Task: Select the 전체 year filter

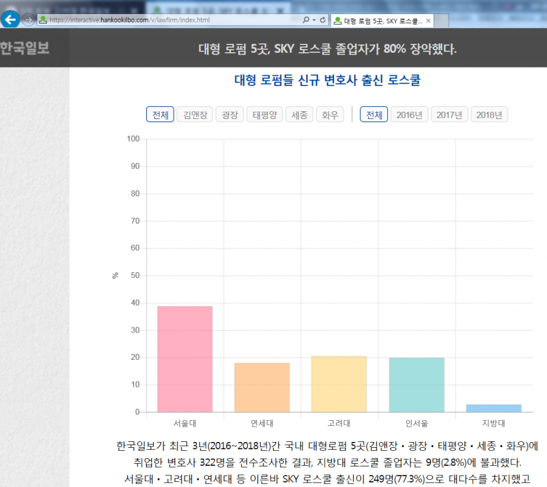Action: (x=374, y=115)
